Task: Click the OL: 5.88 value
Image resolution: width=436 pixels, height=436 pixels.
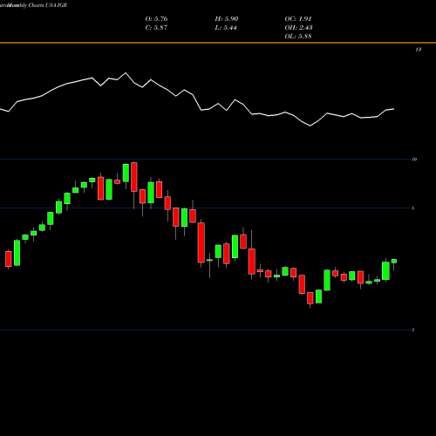Action: coord(298,37)
